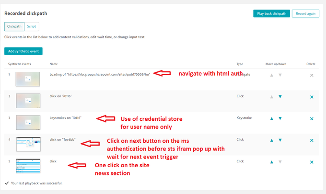Switch to the Script tab
The image size is (326, 194).
(31, 27)
